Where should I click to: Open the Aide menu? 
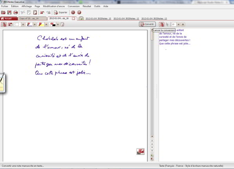(106, 6)
